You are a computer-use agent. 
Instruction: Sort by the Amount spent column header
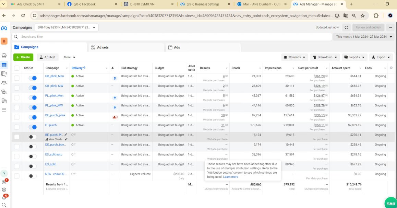point(341,68)
